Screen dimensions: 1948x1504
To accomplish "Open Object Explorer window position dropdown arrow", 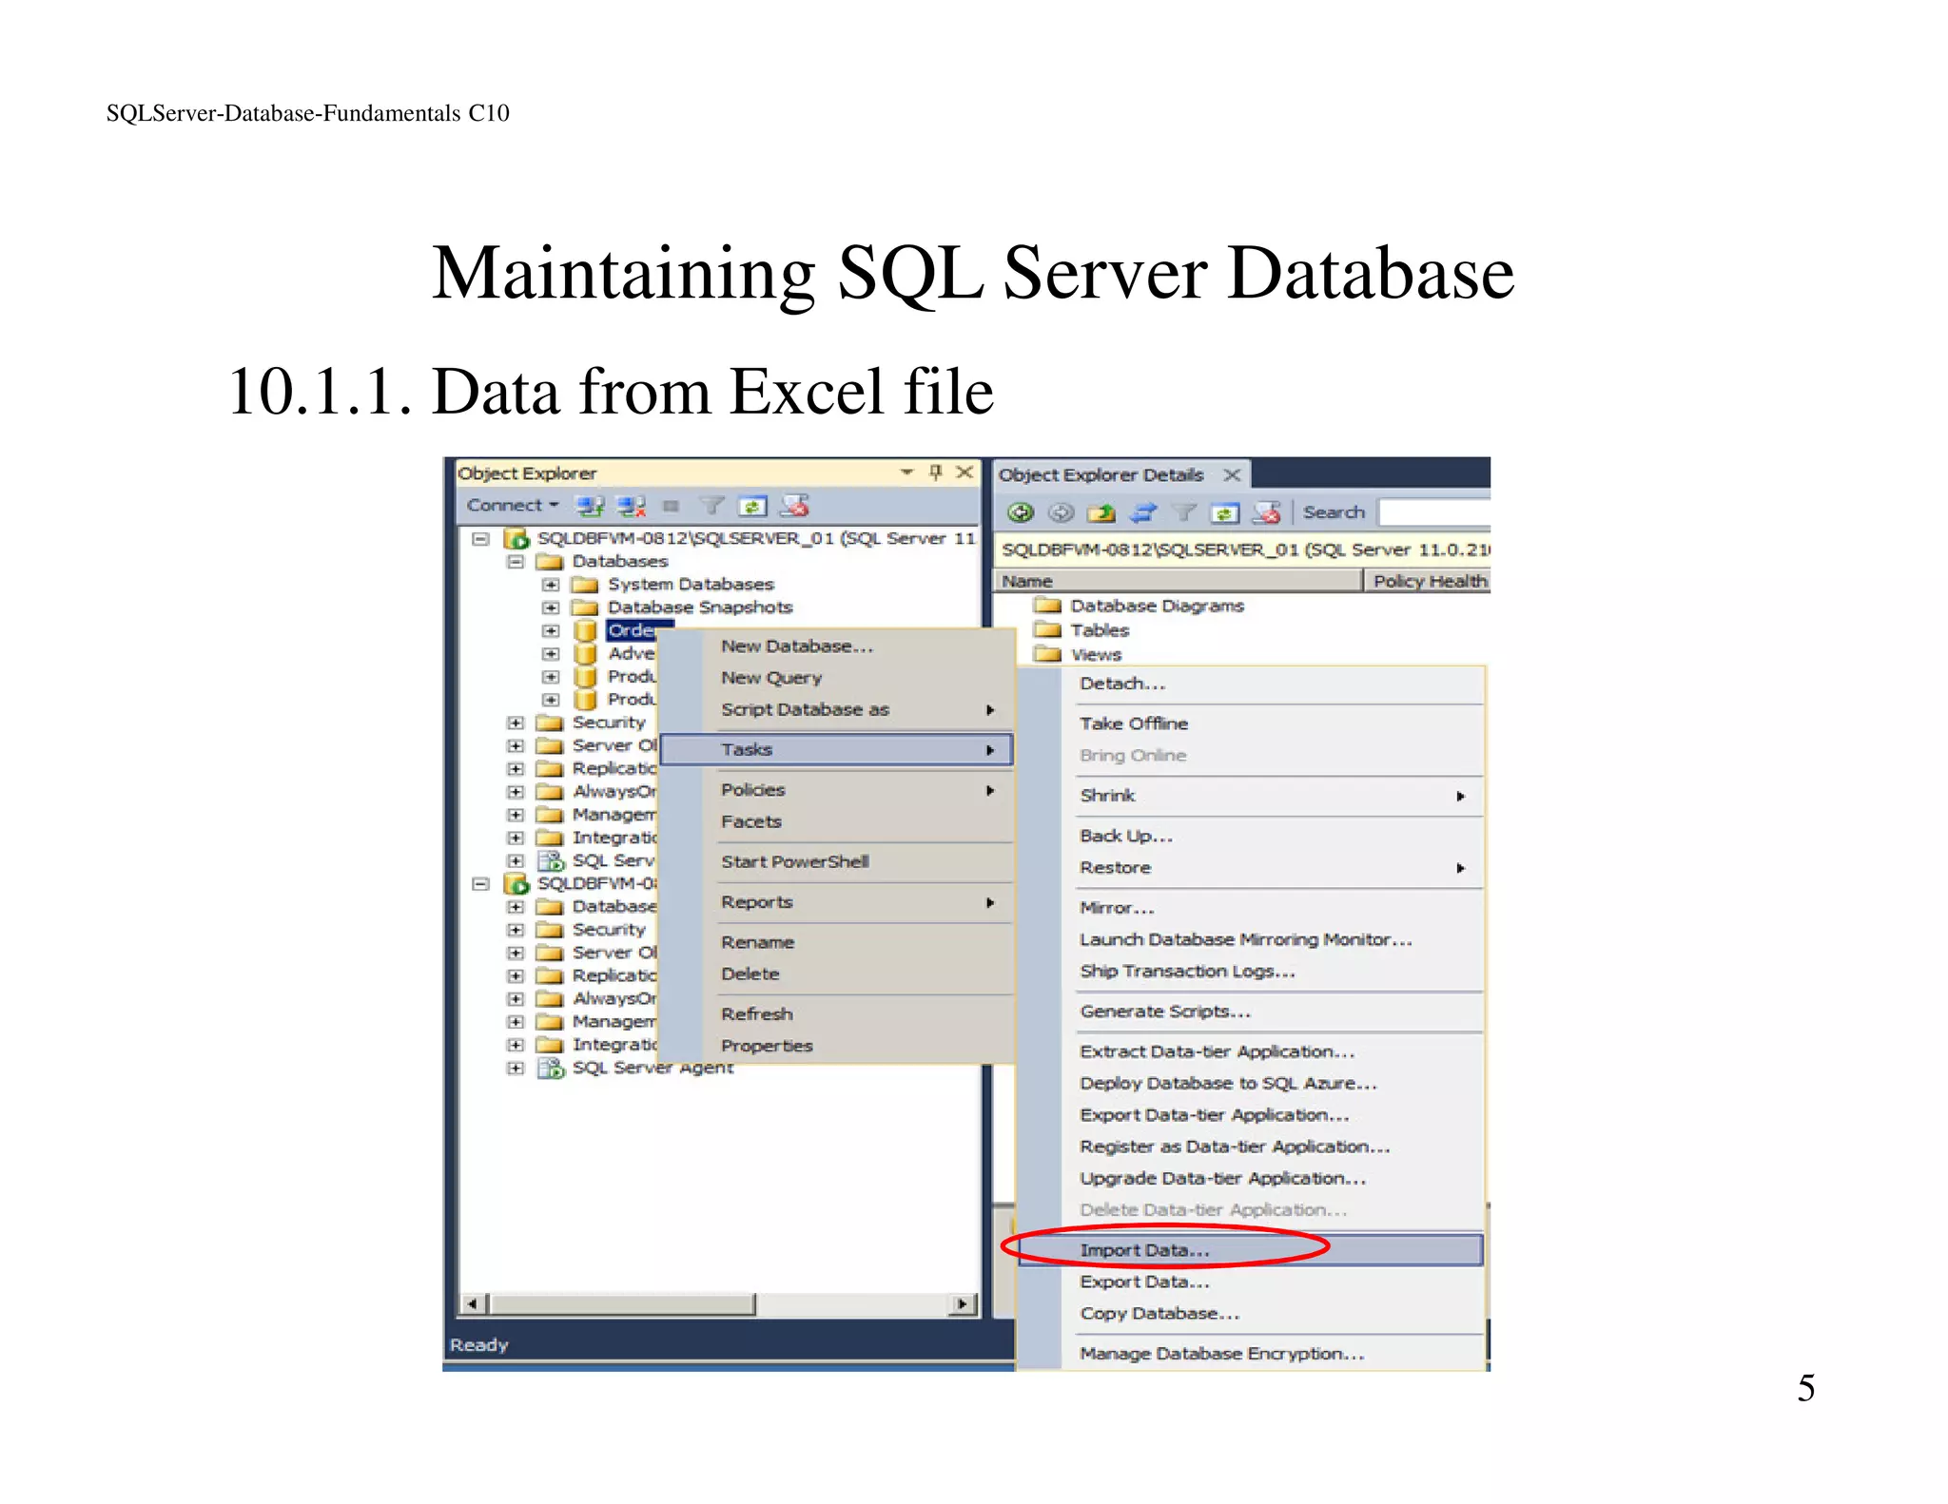I will tap(906, 472).
